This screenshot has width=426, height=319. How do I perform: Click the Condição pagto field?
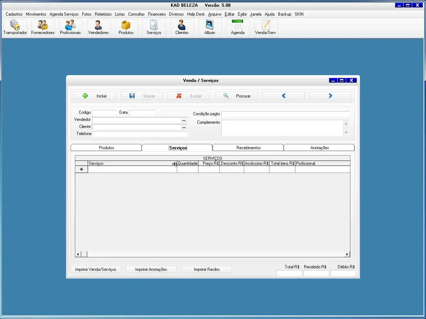tap(285, 114)
